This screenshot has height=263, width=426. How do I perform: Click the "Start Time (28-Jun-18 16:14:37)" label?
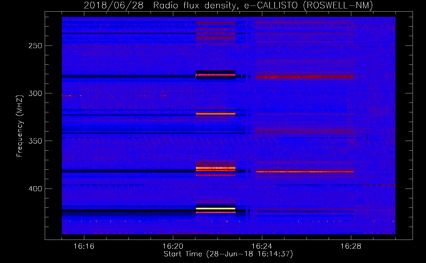click(x=228, y=254)
